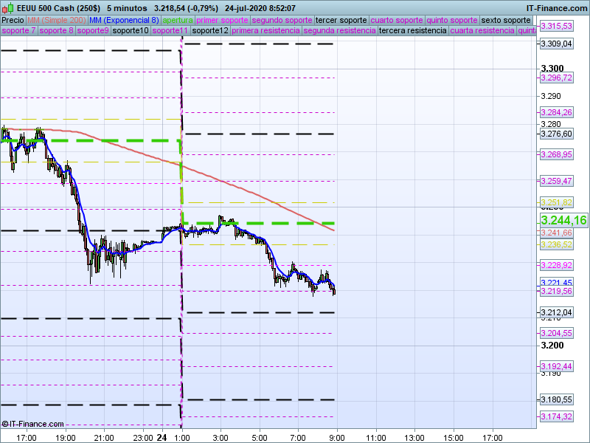This screenshot has width=590, height=443.
Task: Select the primer soporte label
Action: click(222, 20)
